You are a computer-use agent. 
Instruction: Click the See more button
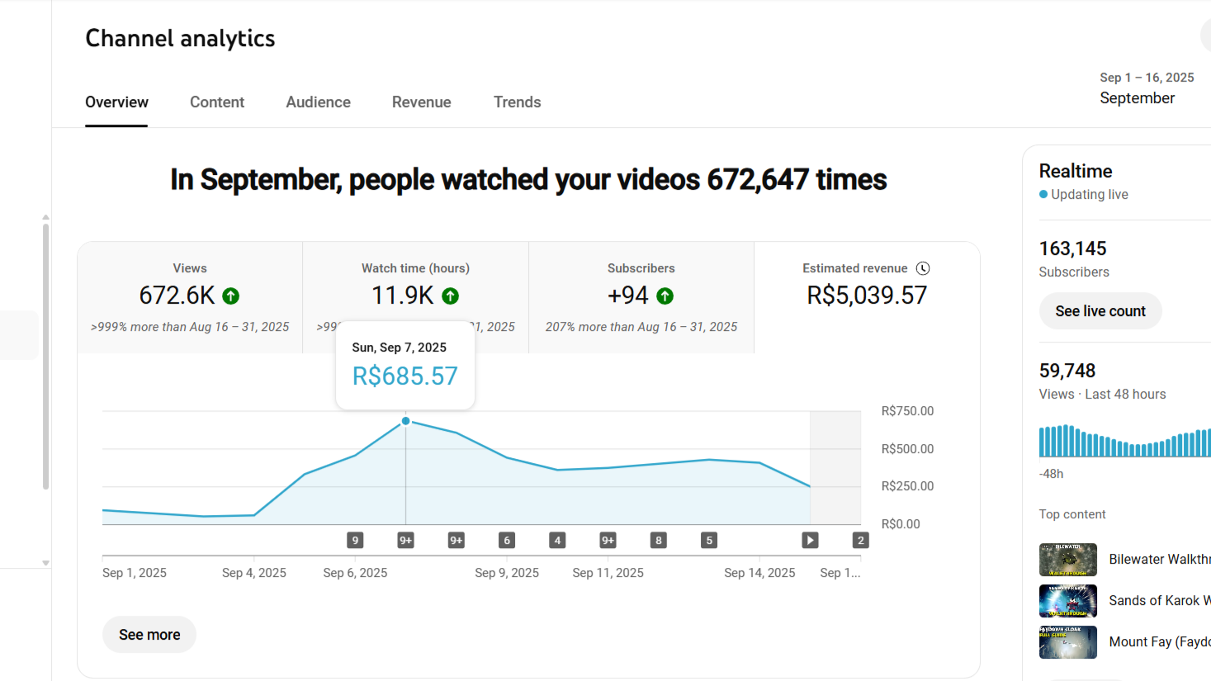coord(149,635)
